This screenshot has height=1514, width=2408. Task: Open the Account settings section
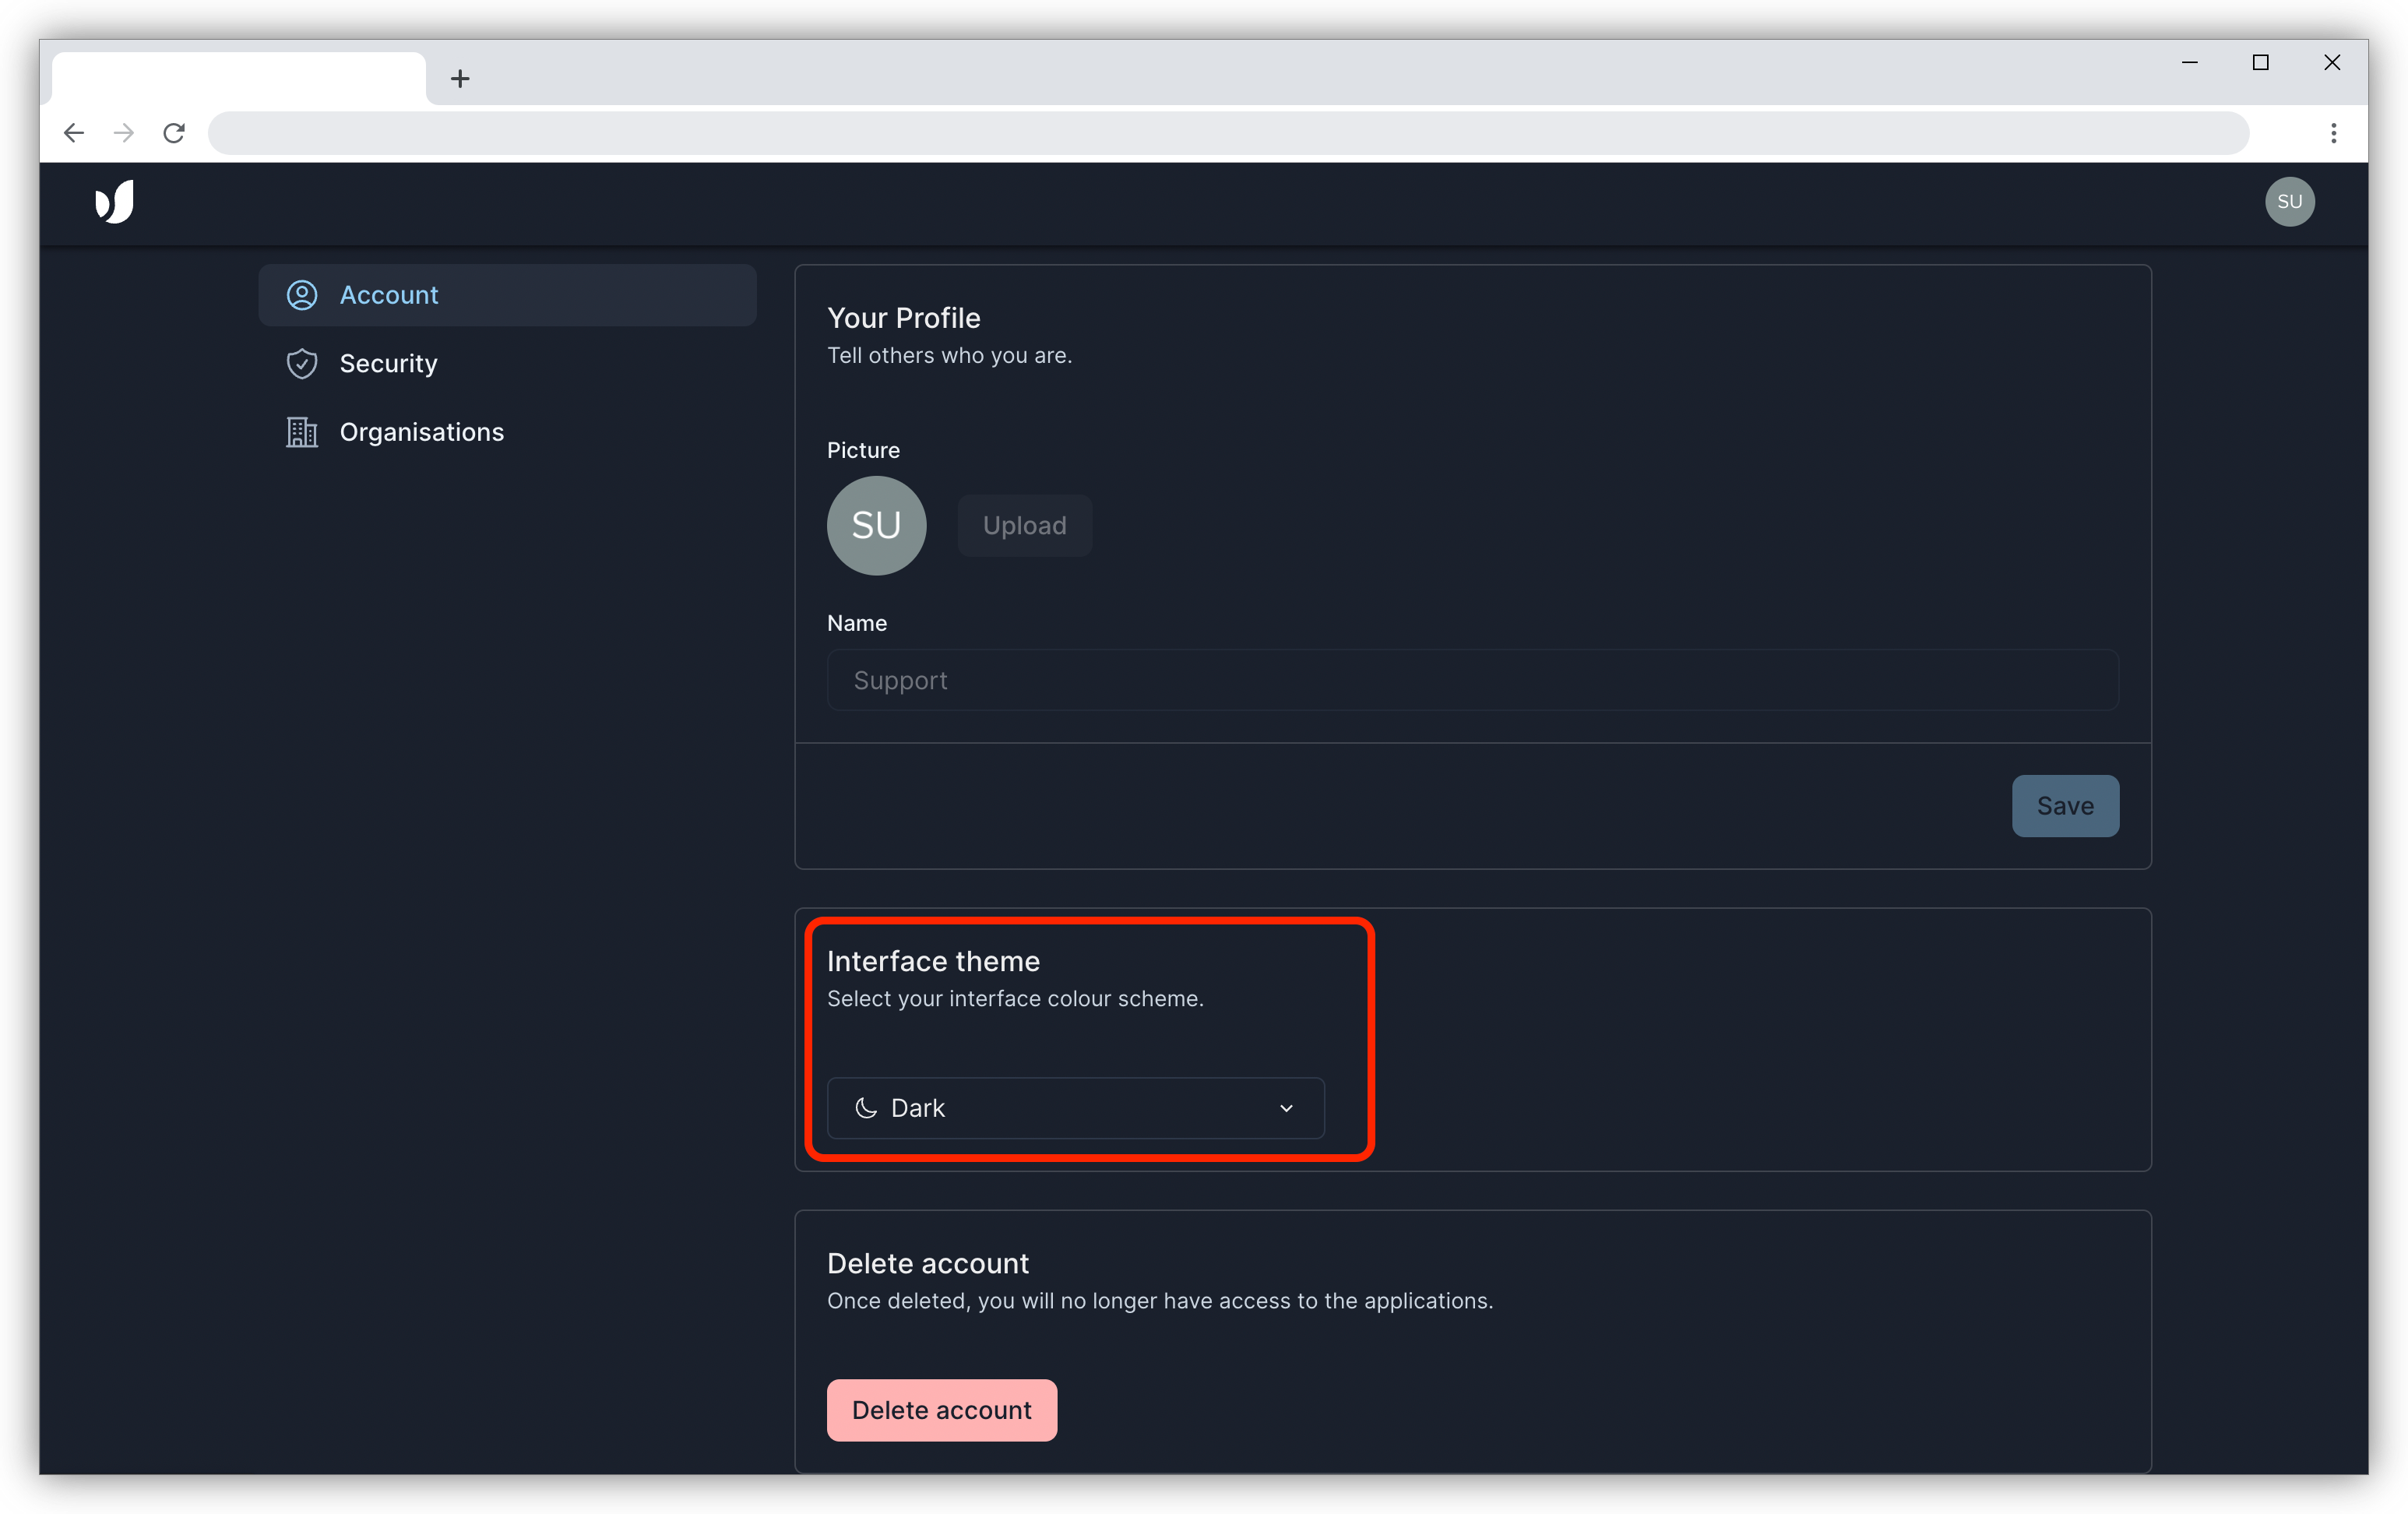(x=507, y=295)
